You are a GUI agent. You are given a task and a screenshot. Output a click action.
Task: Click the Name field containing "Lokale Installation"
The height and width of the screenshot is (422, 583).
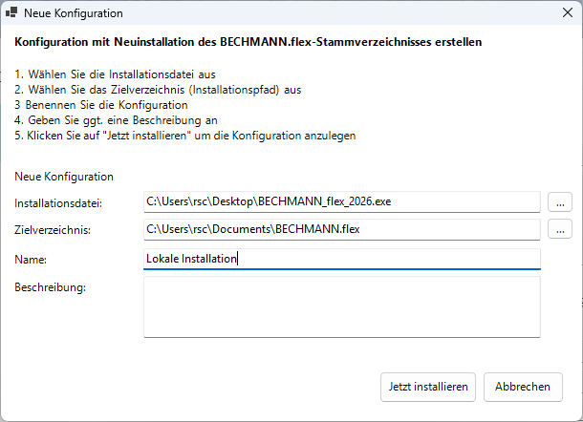coord(342,258)
